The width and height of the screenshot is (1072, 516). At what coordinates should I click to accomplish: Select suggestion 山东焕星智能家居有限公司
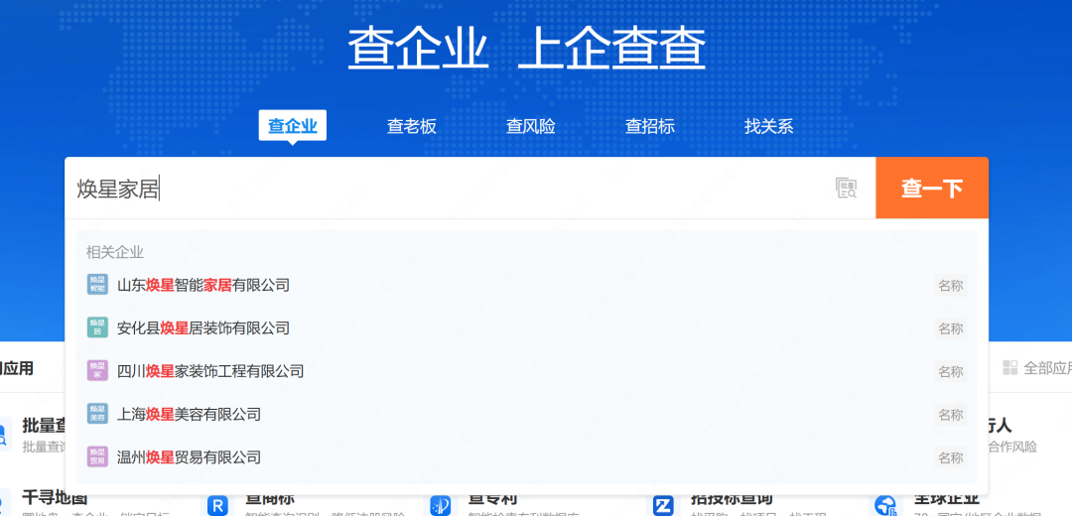[203, 285]
